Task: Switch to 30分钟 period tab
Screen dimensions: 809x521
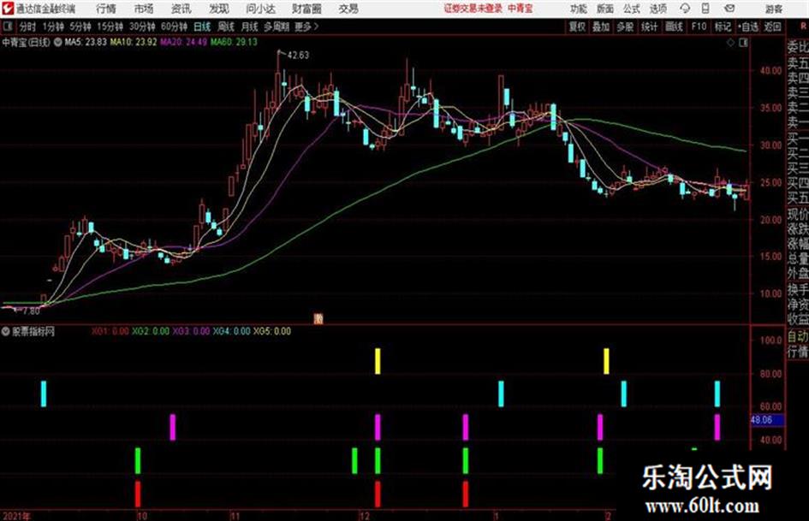Action: [x=142, y=27]
